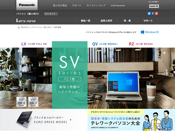
Task: Click the Search button
Action: (154, 6)
